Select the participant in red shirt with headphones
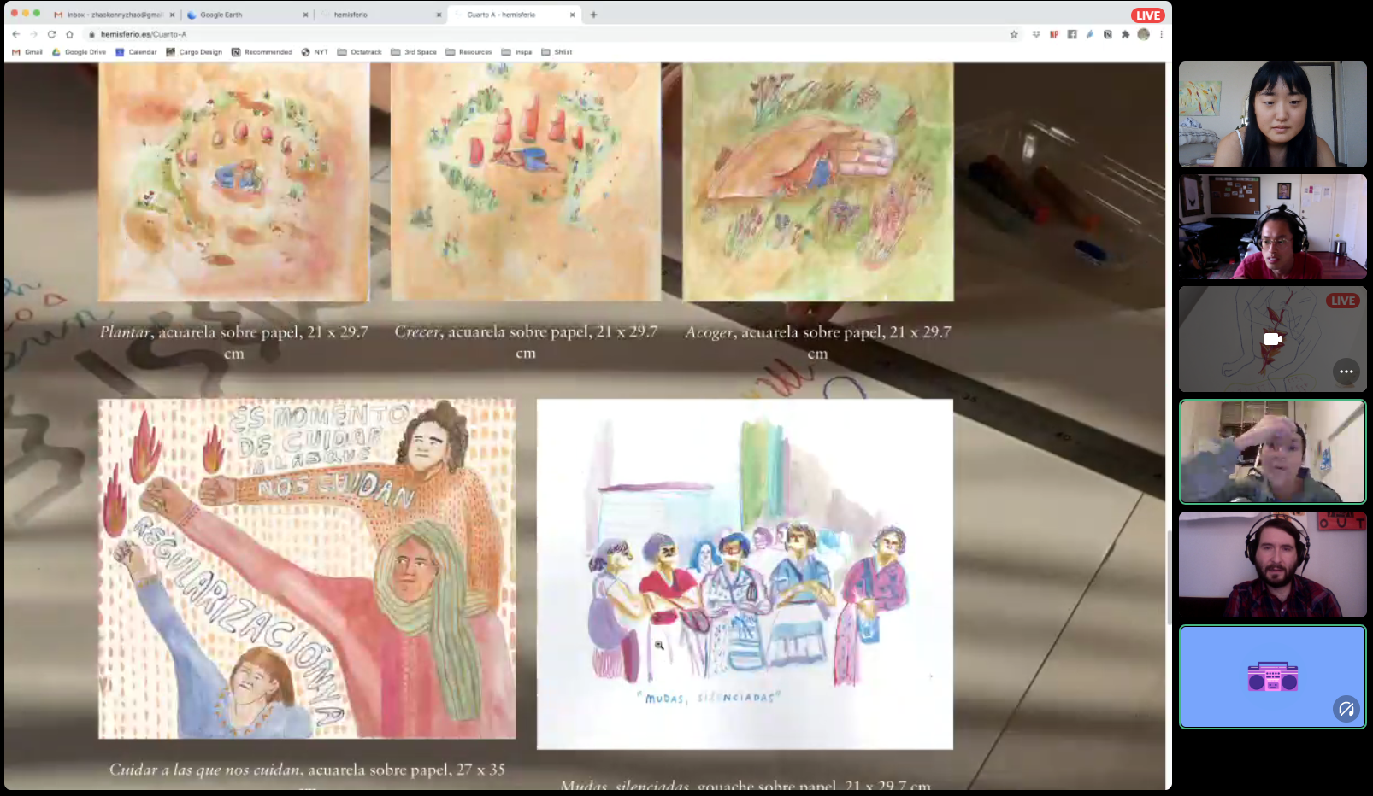Screen dimensions: 1373x796 pos(1272,227)
